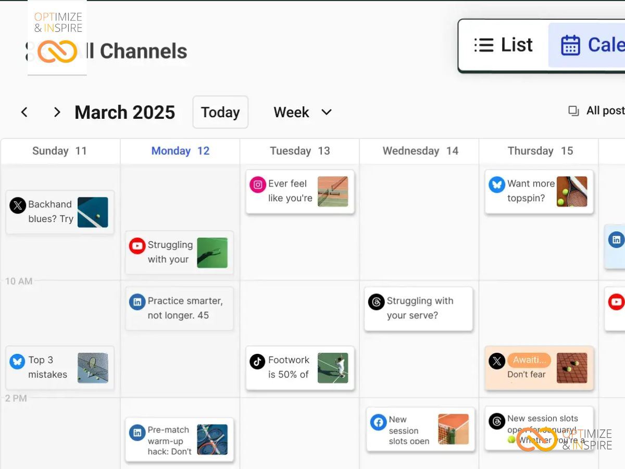Click the TikTok icon on Footwork post

point(257,361)
